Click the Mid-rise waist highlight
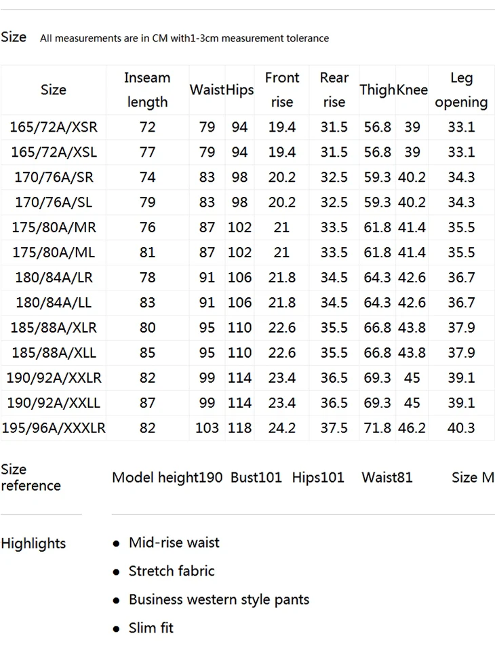Viewport: 495px width, 657px height. click(174, 542)
